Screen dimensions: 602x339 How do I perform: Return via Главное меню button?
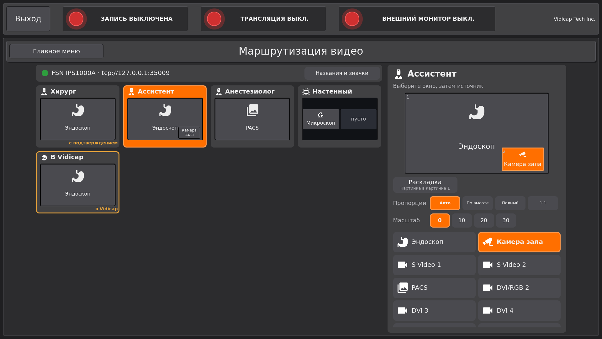[x=56, y=51]
